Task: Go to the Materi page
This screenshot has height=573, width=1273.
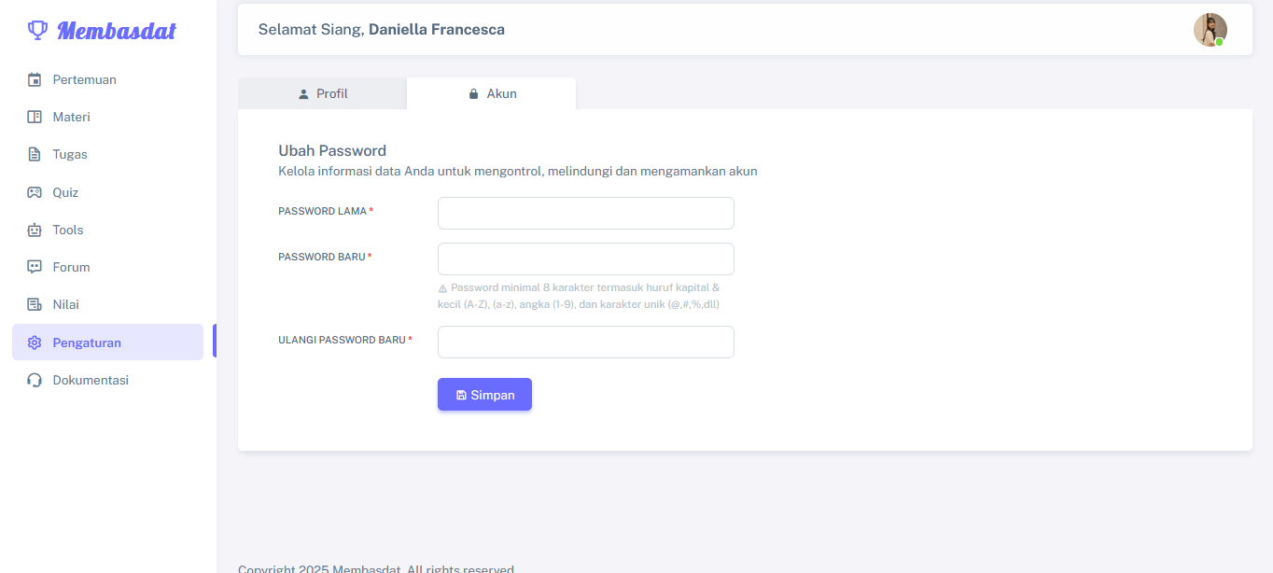Action: coord(107,117)
